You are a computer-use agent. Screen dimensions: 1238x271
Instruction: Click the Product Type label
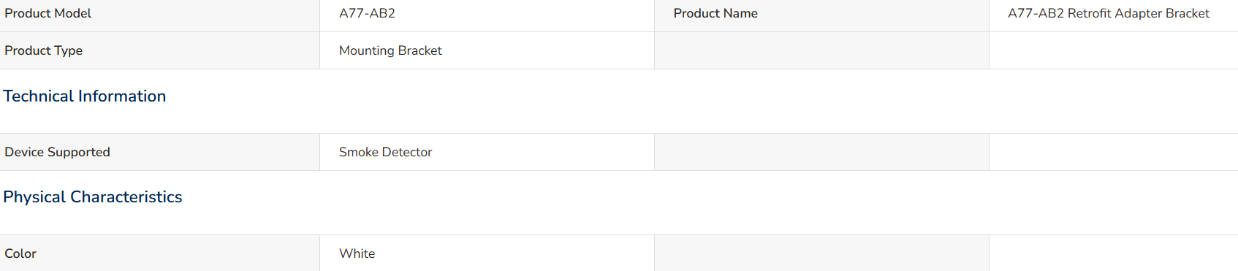pos(43,50)
